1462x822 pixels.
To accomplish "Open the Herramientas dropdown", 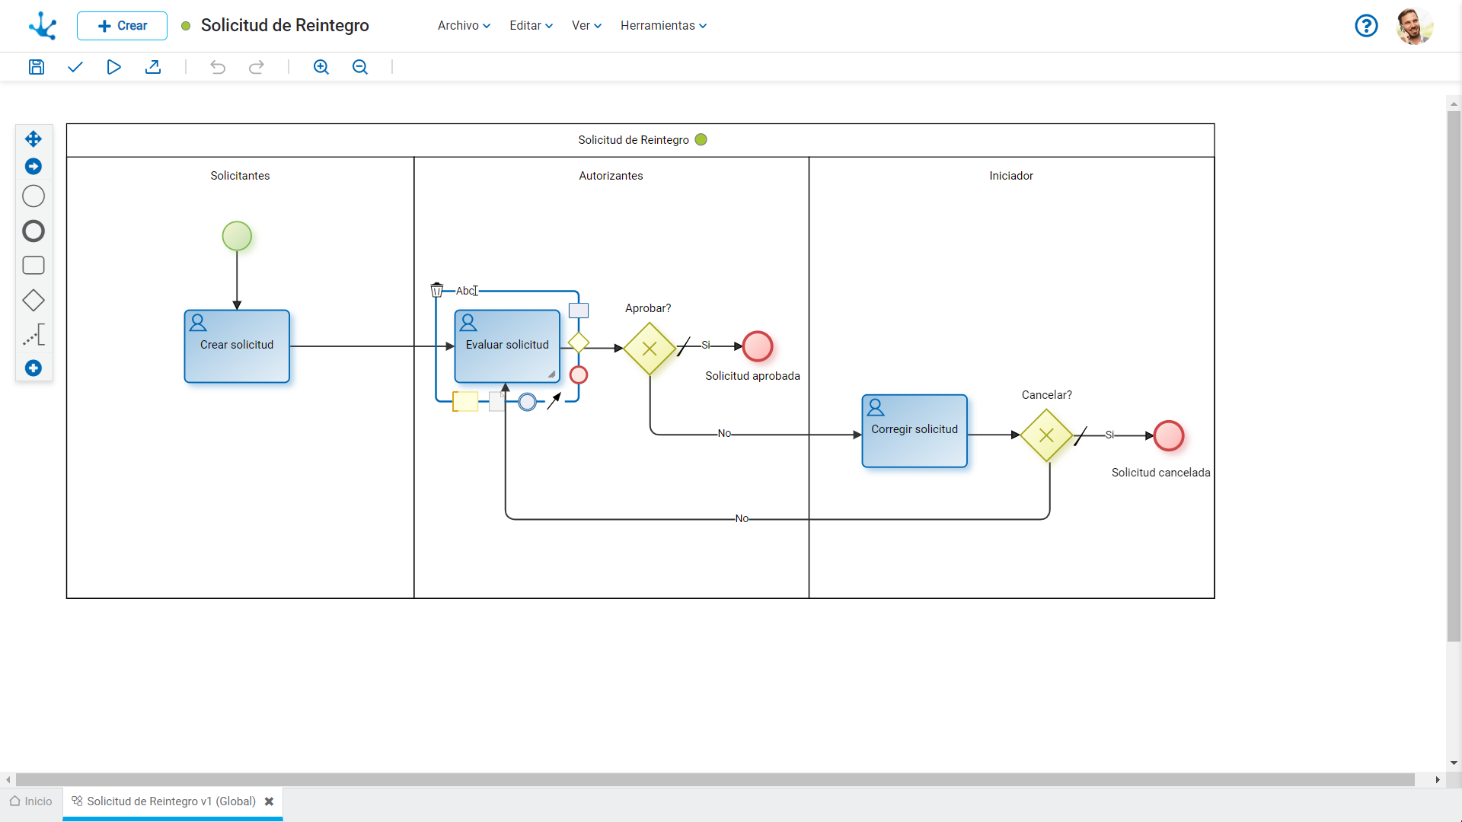I will pos(663,25).
